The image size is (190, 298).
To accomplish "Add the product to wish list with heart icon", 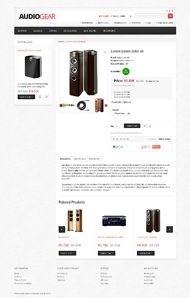I will pos(144,126).
